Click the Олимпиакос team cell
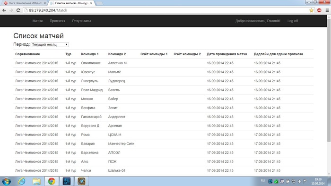 (x=91, y=63)
